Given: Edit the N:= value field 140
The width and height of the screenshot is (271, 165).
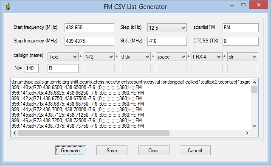Looking at the screenshot, I should (x=31, y=68).
